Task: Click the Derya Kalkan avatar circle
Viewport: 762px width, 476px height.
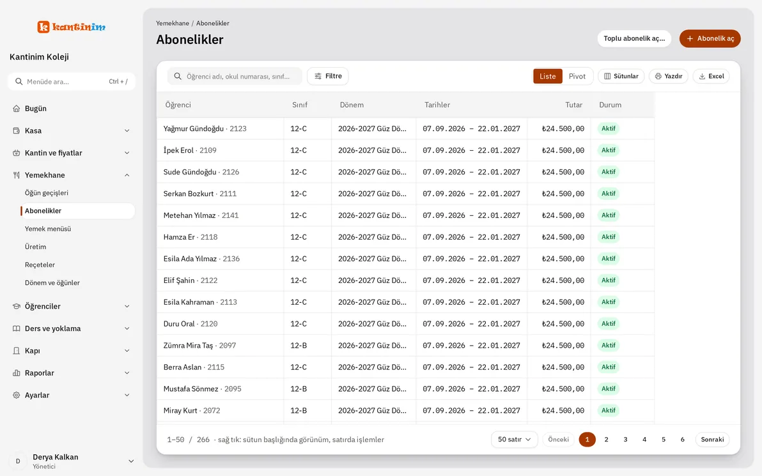Action: 18,461
